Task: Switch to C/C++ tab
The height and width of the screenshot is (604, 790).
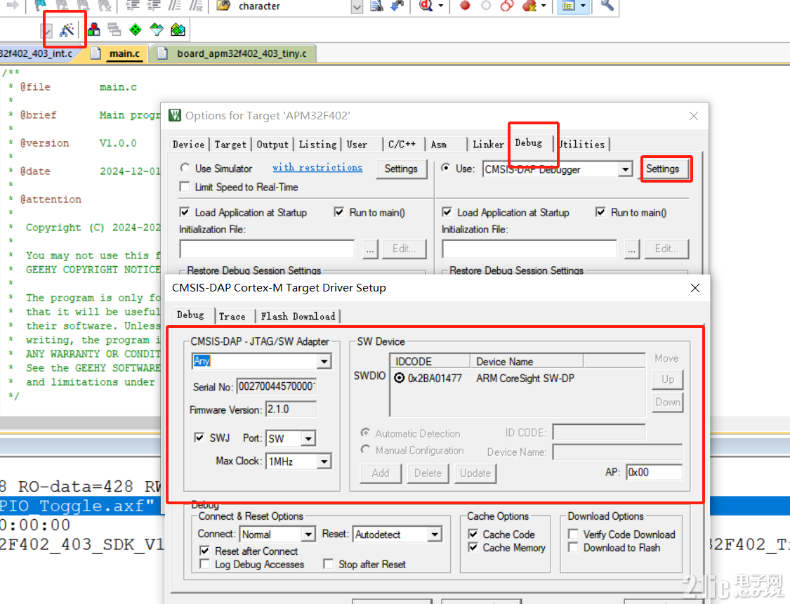Action: click(x=402, y=145)
